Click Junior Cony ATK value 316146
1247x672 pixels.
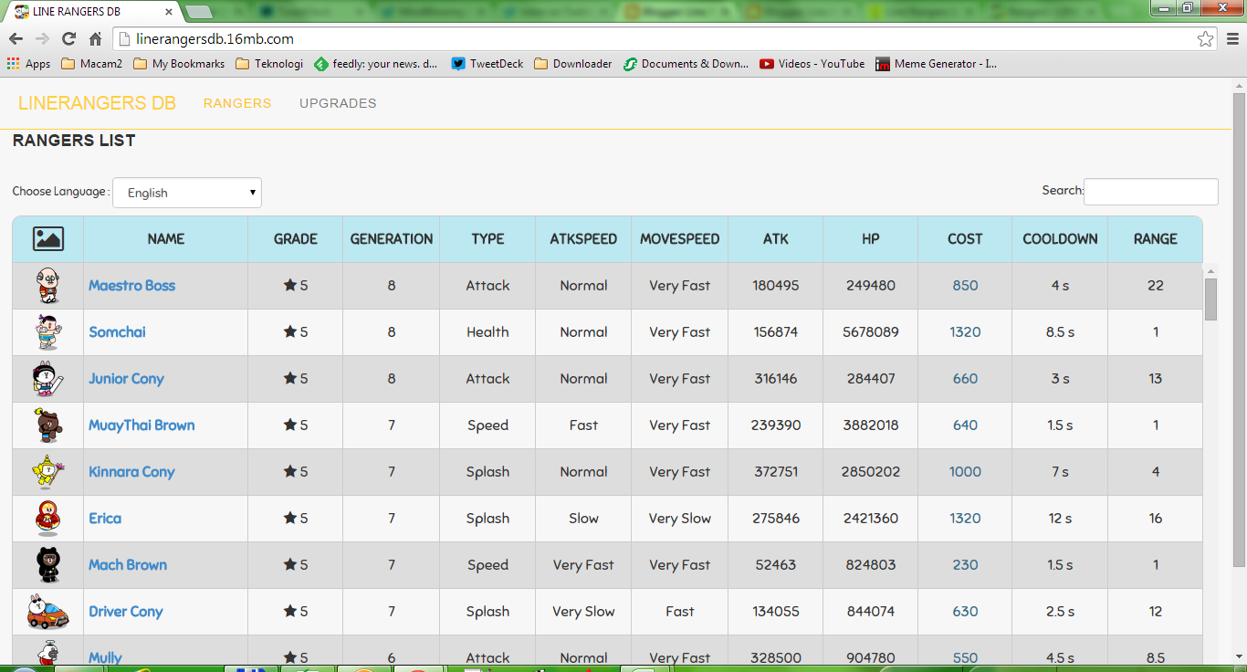coord(776,379)
